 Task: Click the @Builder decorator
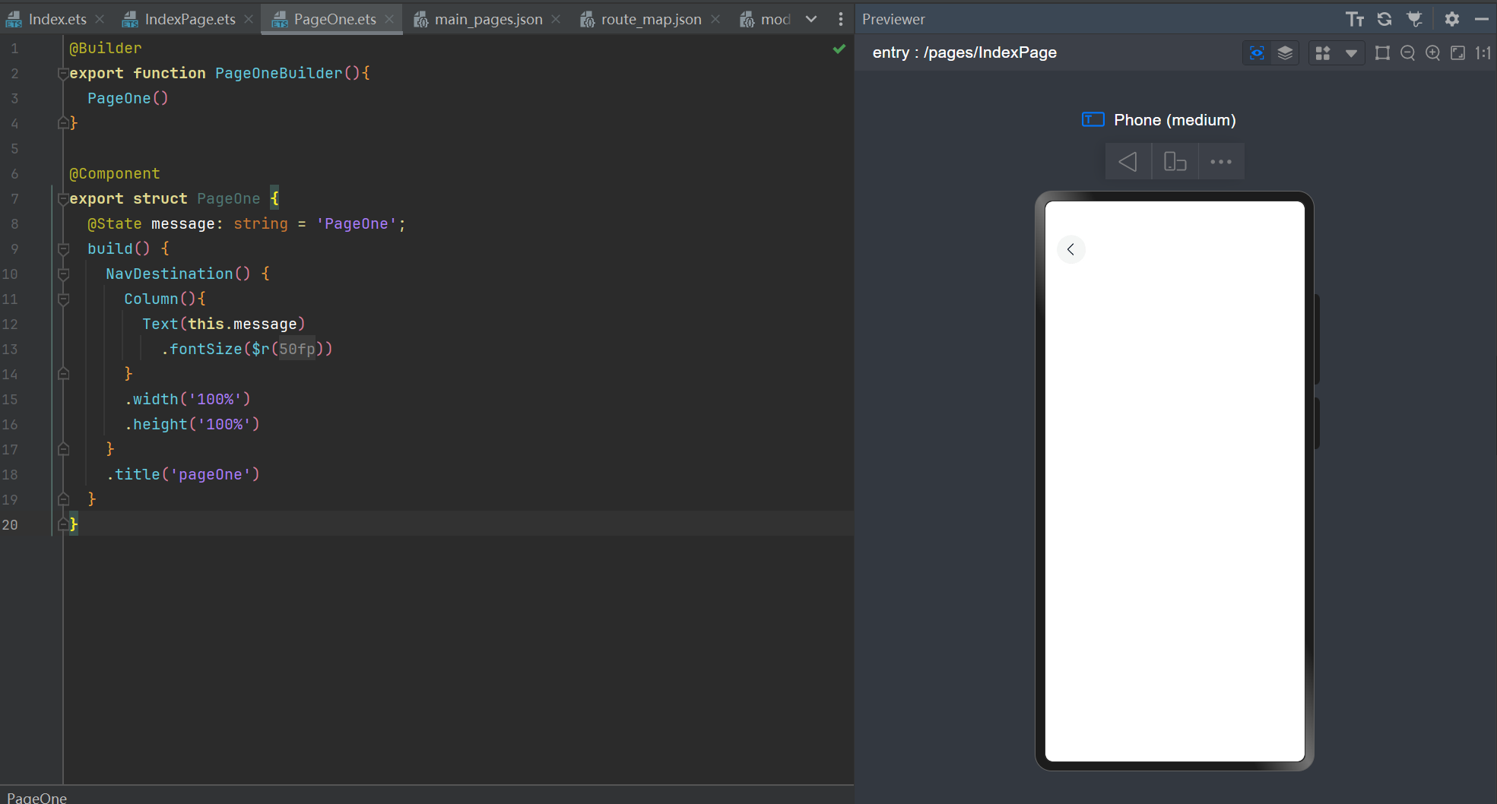(x=105, y=48)
